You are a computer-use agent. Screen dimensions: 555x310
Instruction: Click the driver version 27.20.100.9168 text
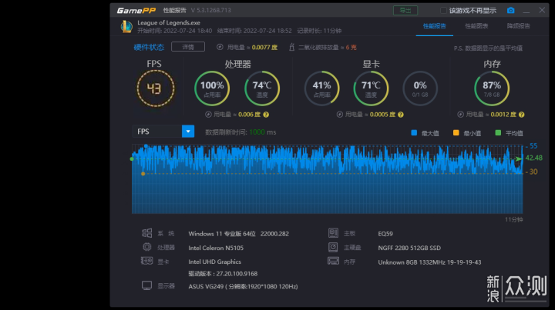[223, 274]
